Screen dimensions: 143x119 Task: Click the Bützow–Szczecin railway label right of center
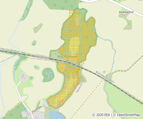pos(105,77)
